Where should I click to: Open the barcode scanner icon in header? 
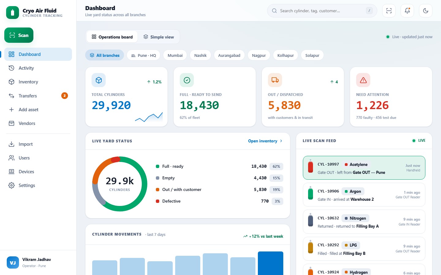[x=389, y=11]
